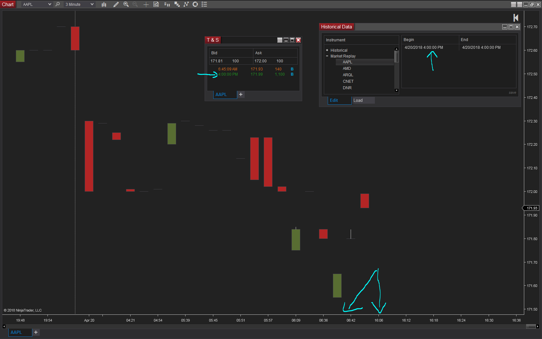Open the bar type chart style icon
The width and height of the screenshot is (542, 339).
coord(104,4)
